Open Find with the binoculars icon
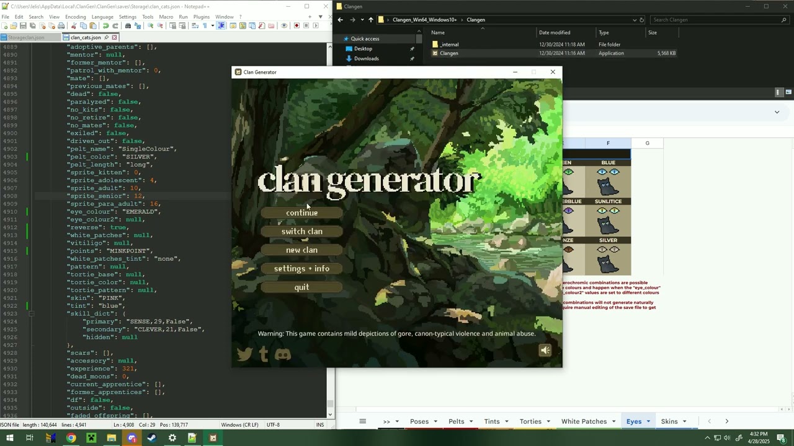794x446 pixels. pyautogui.click(x=128, y=25)
